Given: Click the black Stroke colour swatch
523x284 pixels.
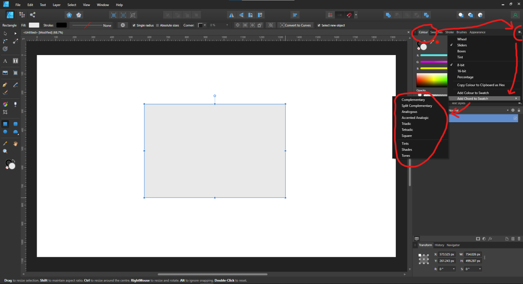Looking at the screenshot, I should pyautogui.click(x=61, y=25).
